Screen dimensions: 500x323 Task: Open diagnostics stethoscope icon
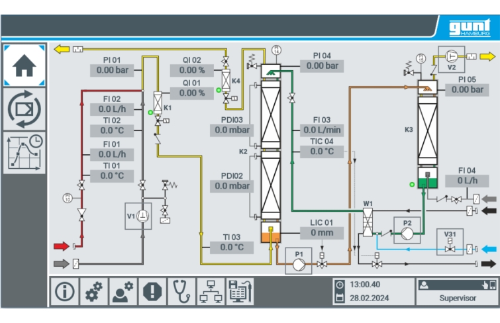[x=181, y=291]
